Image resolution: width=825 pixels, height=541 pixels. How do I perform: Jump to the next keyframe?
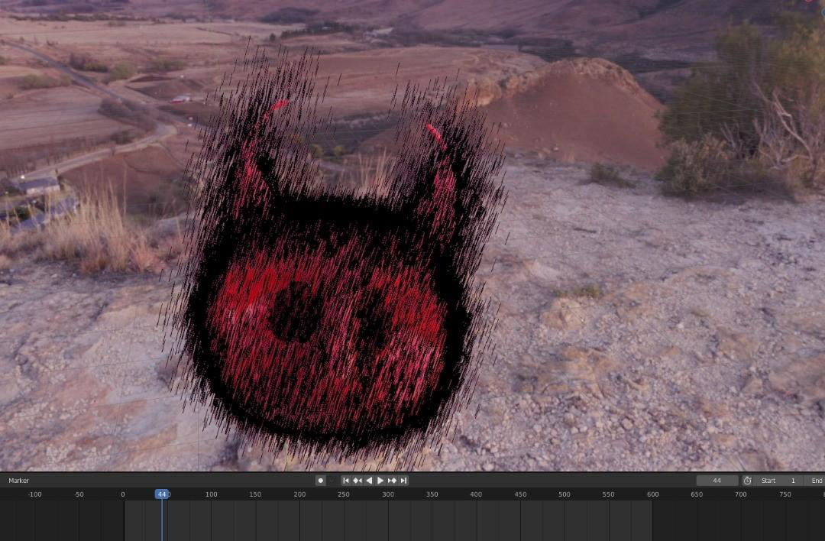click(392, 481)
